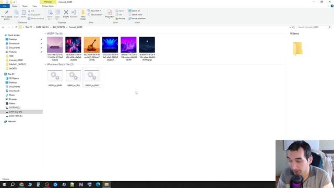Open the New item dropdown
Viewport: 334px width, 188px height.
tap(94, 10)
